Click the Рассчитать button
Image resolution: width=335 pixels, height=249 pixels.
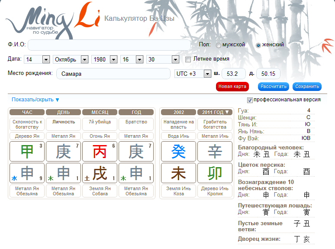tap(274, 87)
